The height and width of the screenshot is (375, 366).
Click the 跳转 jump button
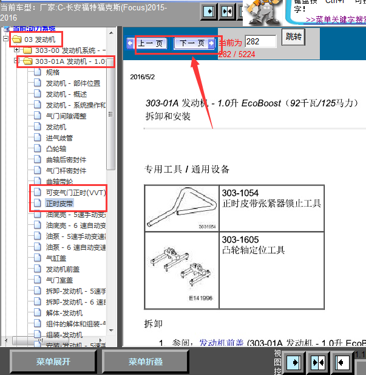pyautogui.click(x=293, y=37)
